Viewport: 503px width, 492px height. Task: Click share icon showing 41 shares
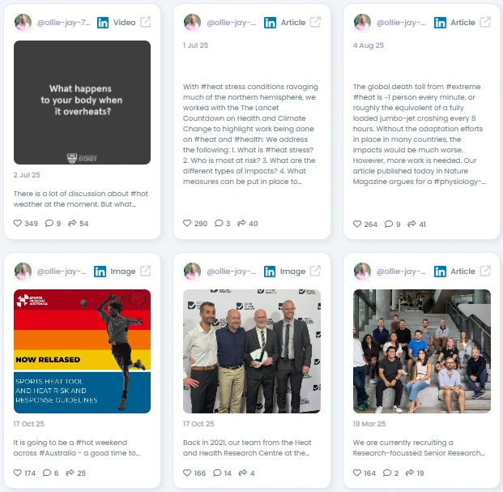[411, 224]
